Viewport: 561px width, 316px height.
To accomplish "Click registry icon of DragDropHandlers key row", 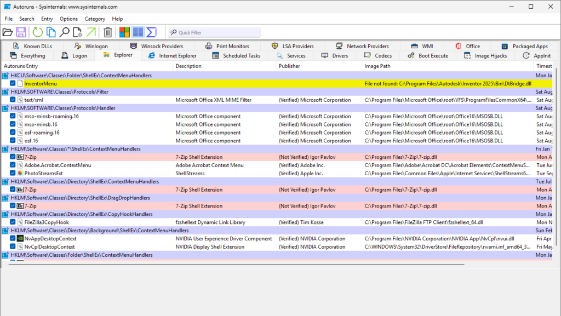I will (x=5, y=198).
